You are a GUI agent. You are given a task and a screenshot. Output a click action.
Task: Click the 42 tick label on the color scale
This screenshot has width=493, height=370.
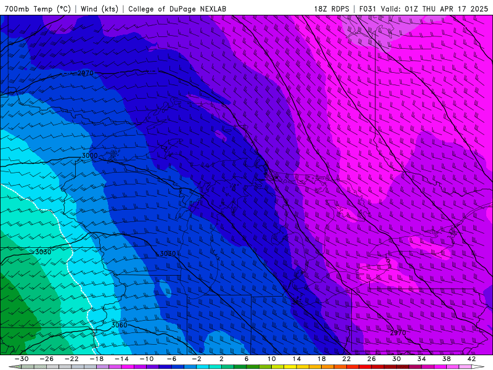click(471, 359)
